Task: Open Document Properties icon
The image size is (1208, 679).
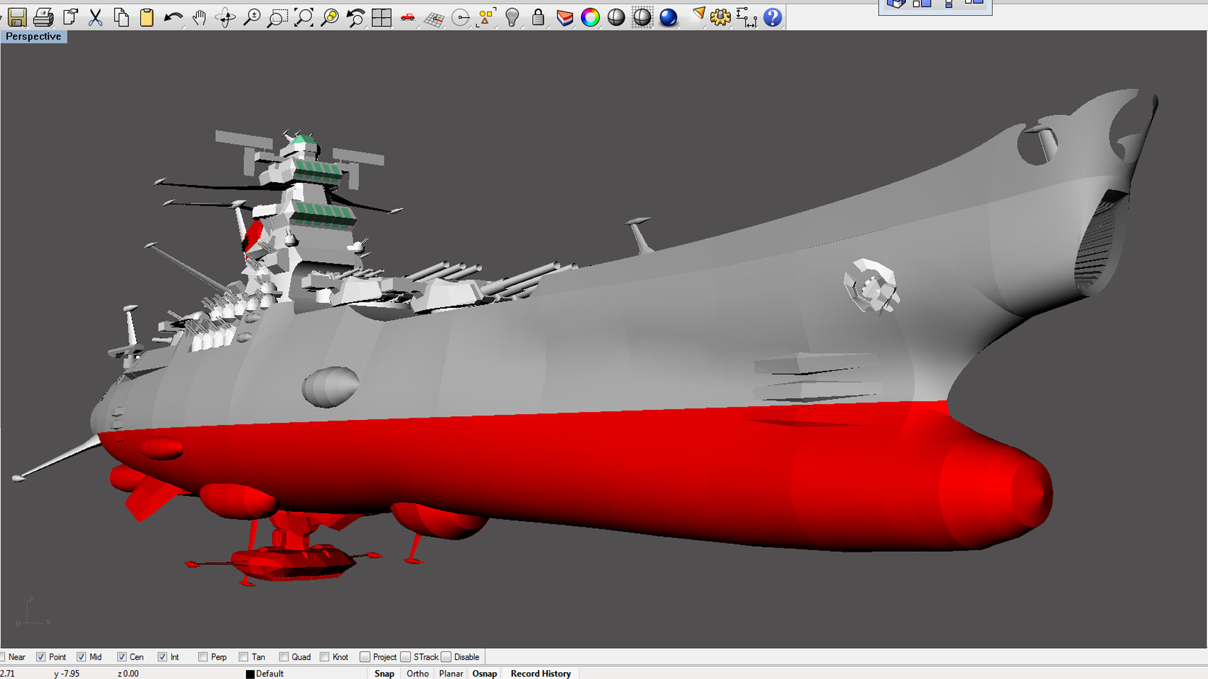Action: pyautogui.click(x=70, y=17)
